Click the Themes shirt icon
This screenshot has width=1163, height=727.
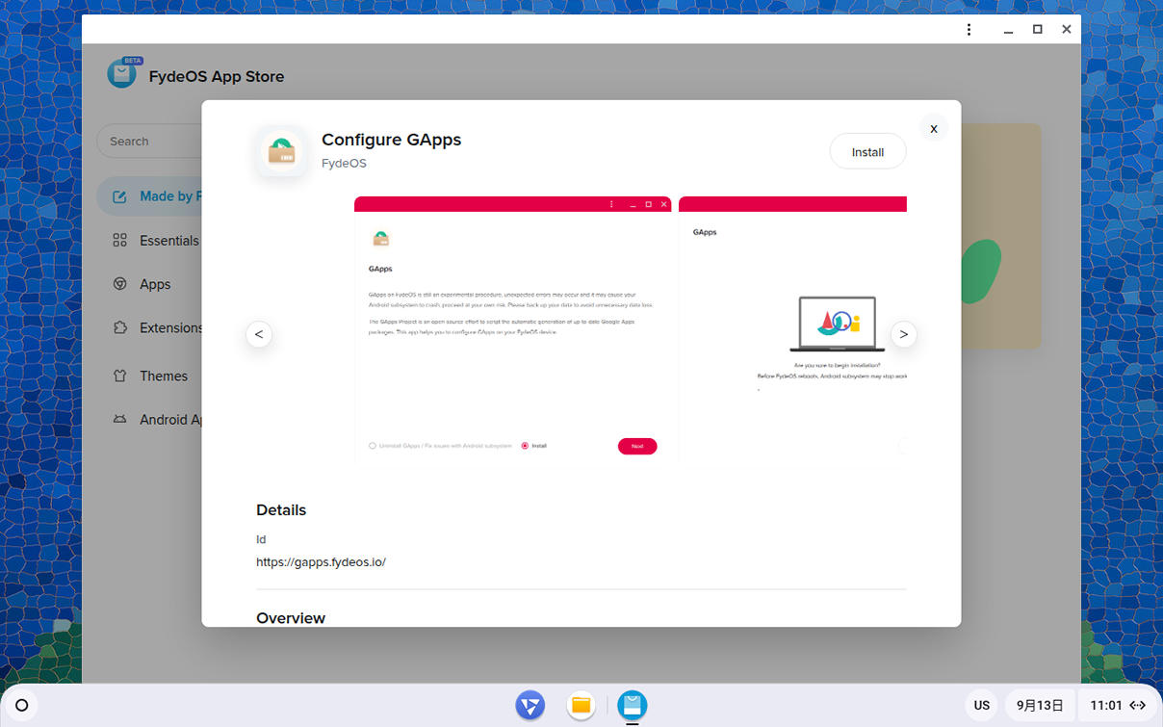click(119, 376)
